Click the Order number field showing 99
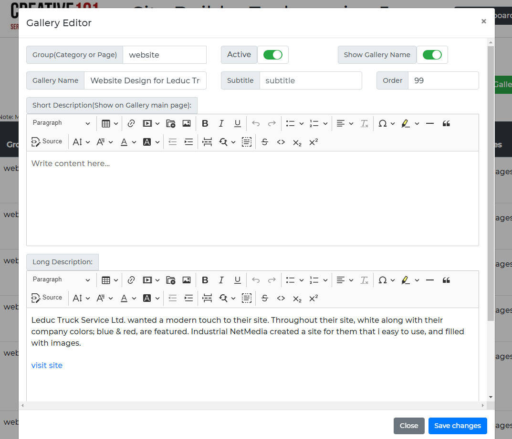 click(443, 80)
